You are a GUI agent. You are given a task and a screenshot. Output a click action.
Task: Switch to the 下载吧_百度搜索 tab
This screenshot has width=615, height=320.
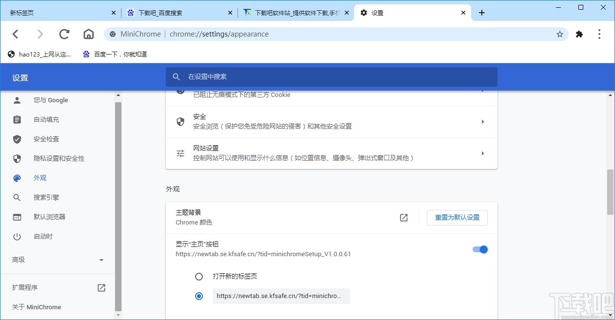179,13
